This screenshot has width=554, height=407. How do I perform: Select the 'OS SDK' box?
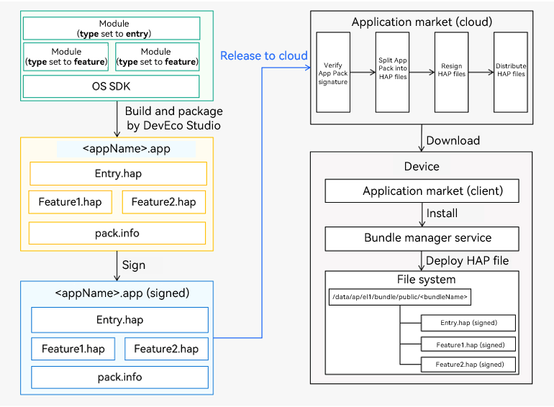click(112, 86)
